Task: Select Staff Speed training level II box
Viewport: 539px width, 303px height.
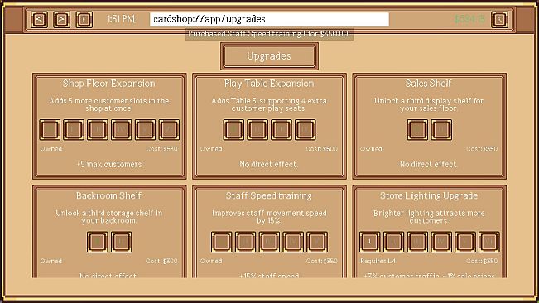Action: coord(245,242)
